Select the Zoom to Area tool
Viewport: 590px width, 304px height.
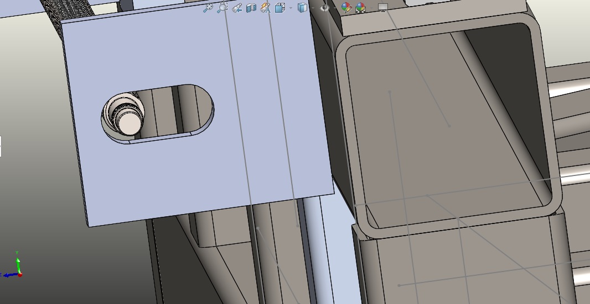(222, 8)
